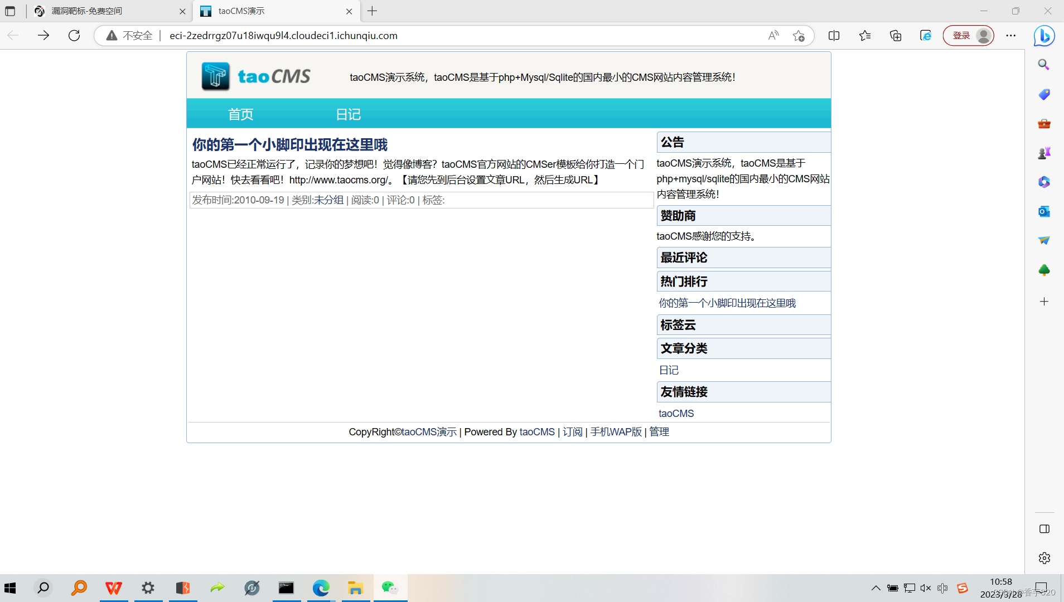This screenshot has height=602, width=1064.
Task: Open the sidebar Drop send icon
Action: pos(1044,240)
